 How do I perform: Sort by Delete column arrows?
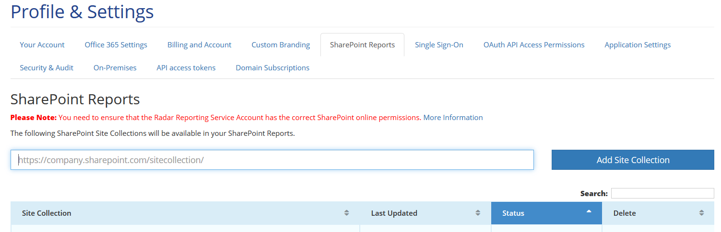701,213
